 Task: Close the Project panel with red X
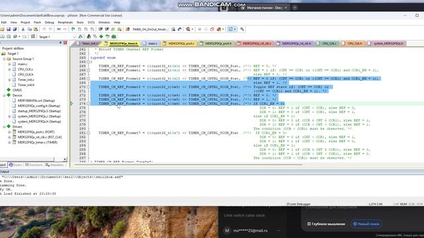pos(65,43)
